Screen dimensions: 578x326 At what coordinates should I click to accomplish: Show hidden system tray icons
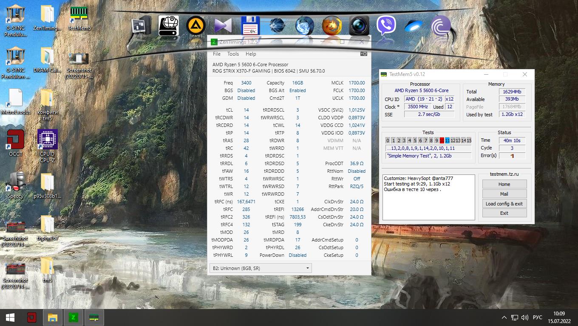point(504,318)
